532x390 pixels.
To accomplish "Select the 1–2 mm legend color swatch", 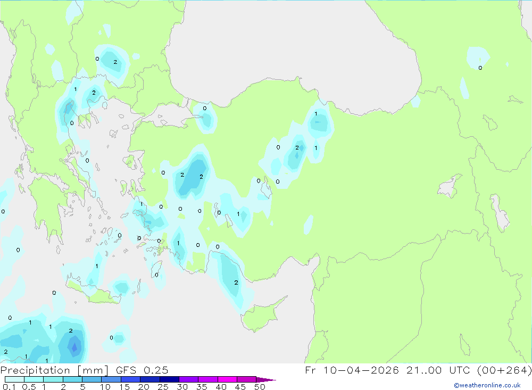I will point(53,379).
